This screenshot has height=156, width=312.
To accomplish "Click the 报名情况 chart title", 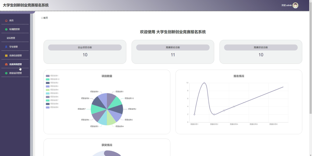I will click(x=239, y=76).
